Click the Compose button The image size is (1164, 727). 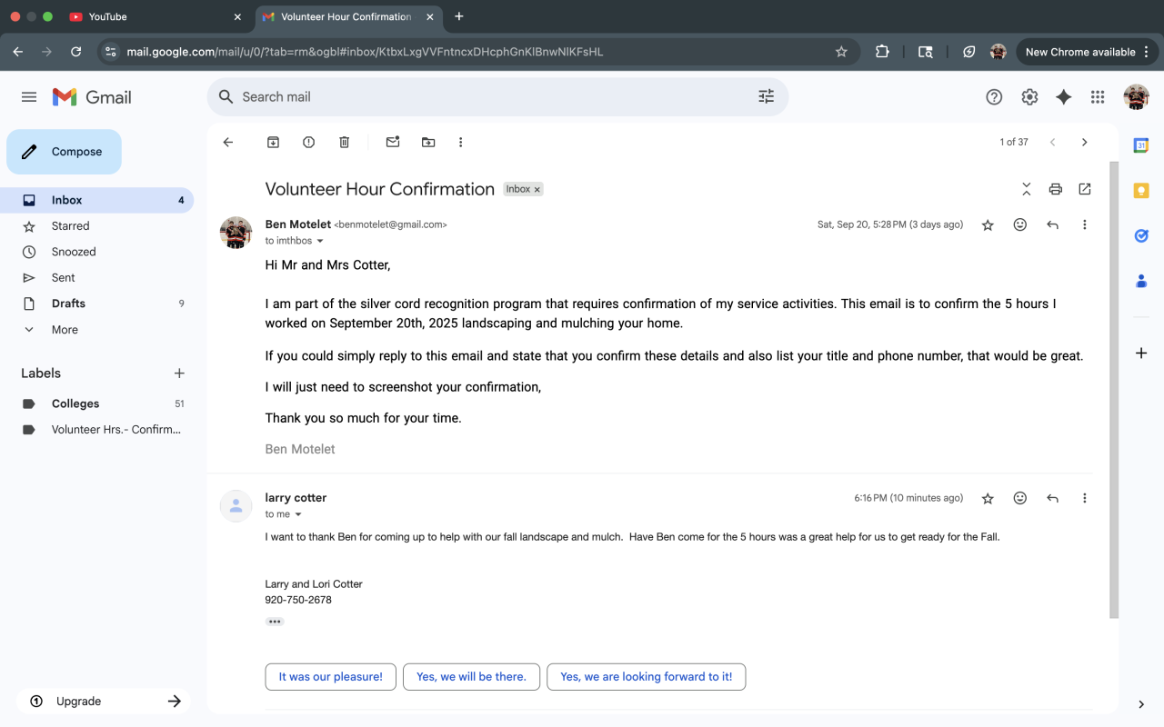coord(64,152)
